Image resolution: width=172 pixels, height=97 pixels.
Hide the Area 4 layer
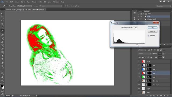(139, 77)
